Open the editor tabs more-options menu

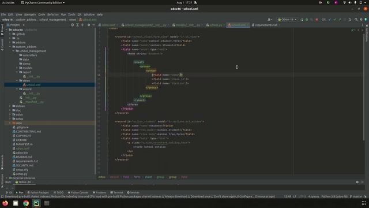(362, 25)
